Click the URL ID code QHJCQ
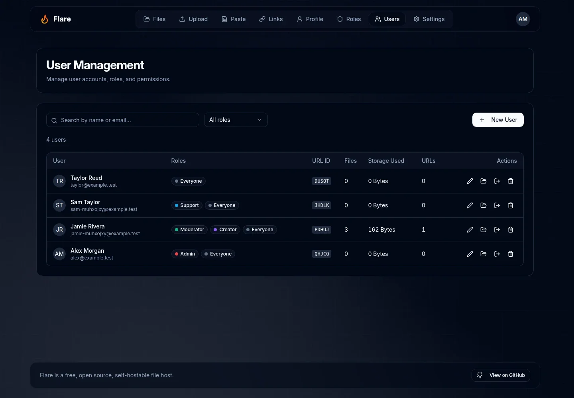 pyautogui.click(x=322, y=254)
